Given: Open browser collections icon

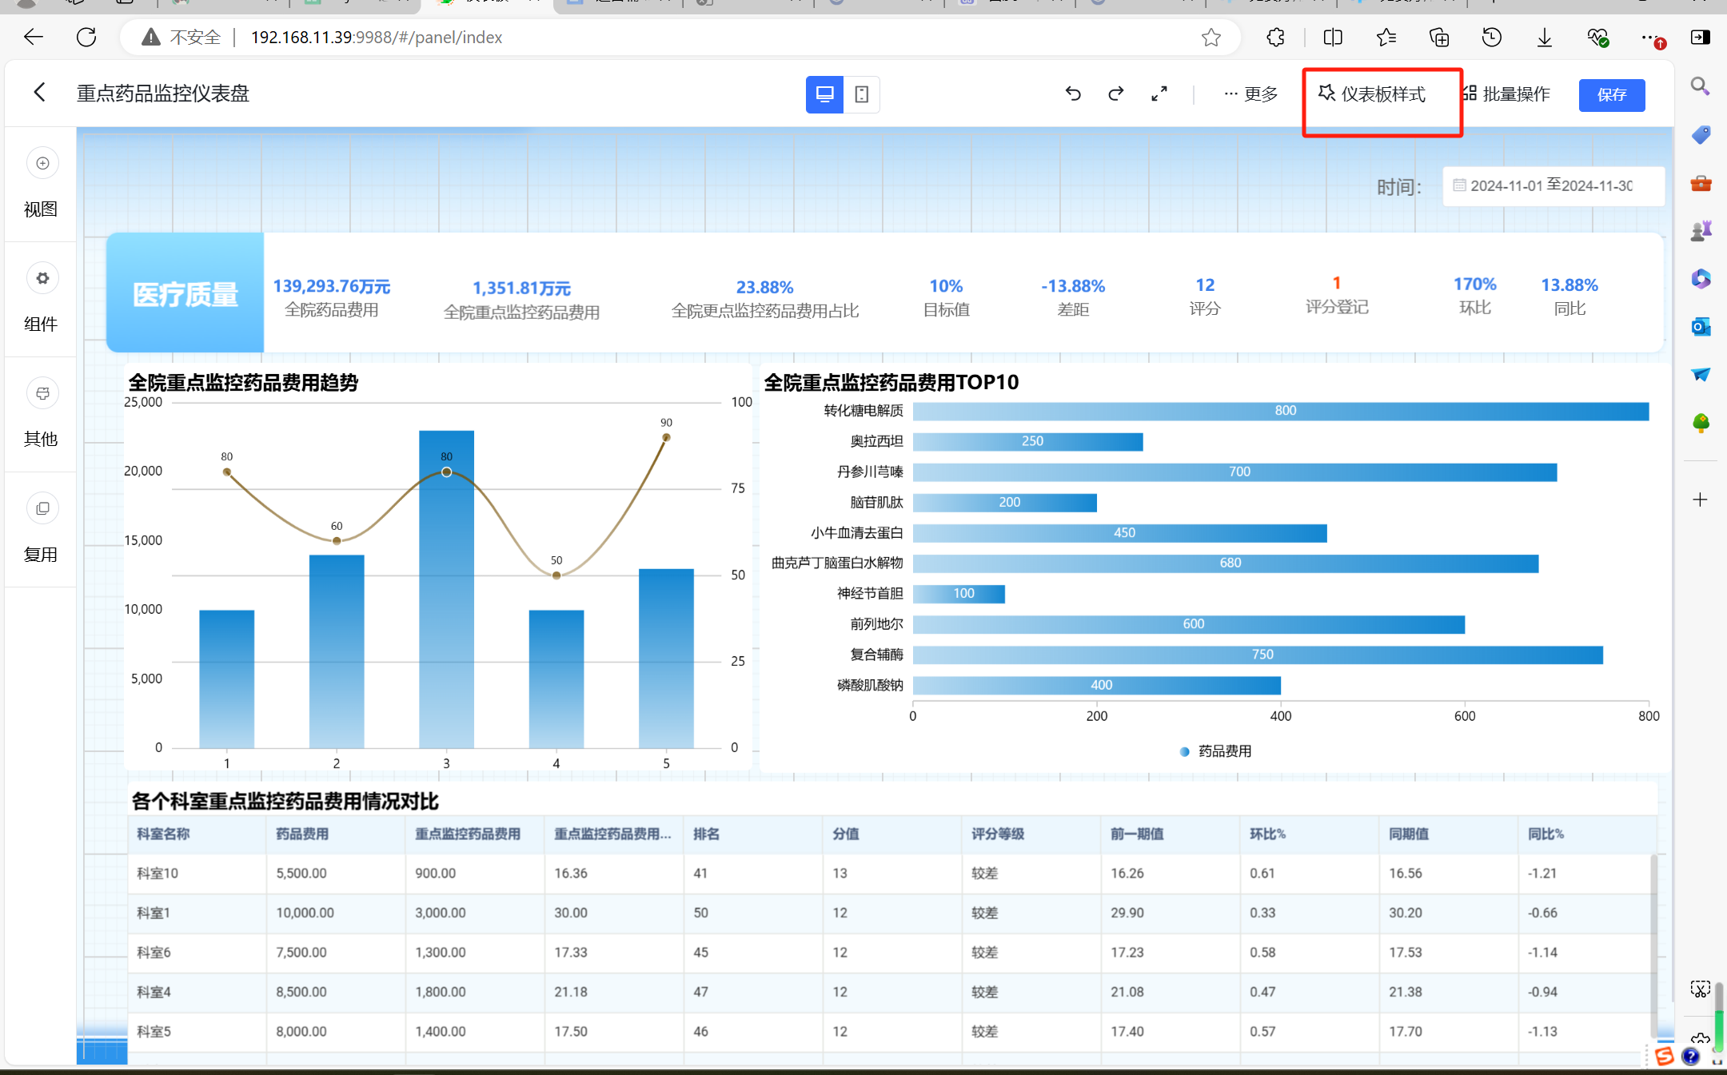Looking at the screenshot, I should (x=1439, y=37).
